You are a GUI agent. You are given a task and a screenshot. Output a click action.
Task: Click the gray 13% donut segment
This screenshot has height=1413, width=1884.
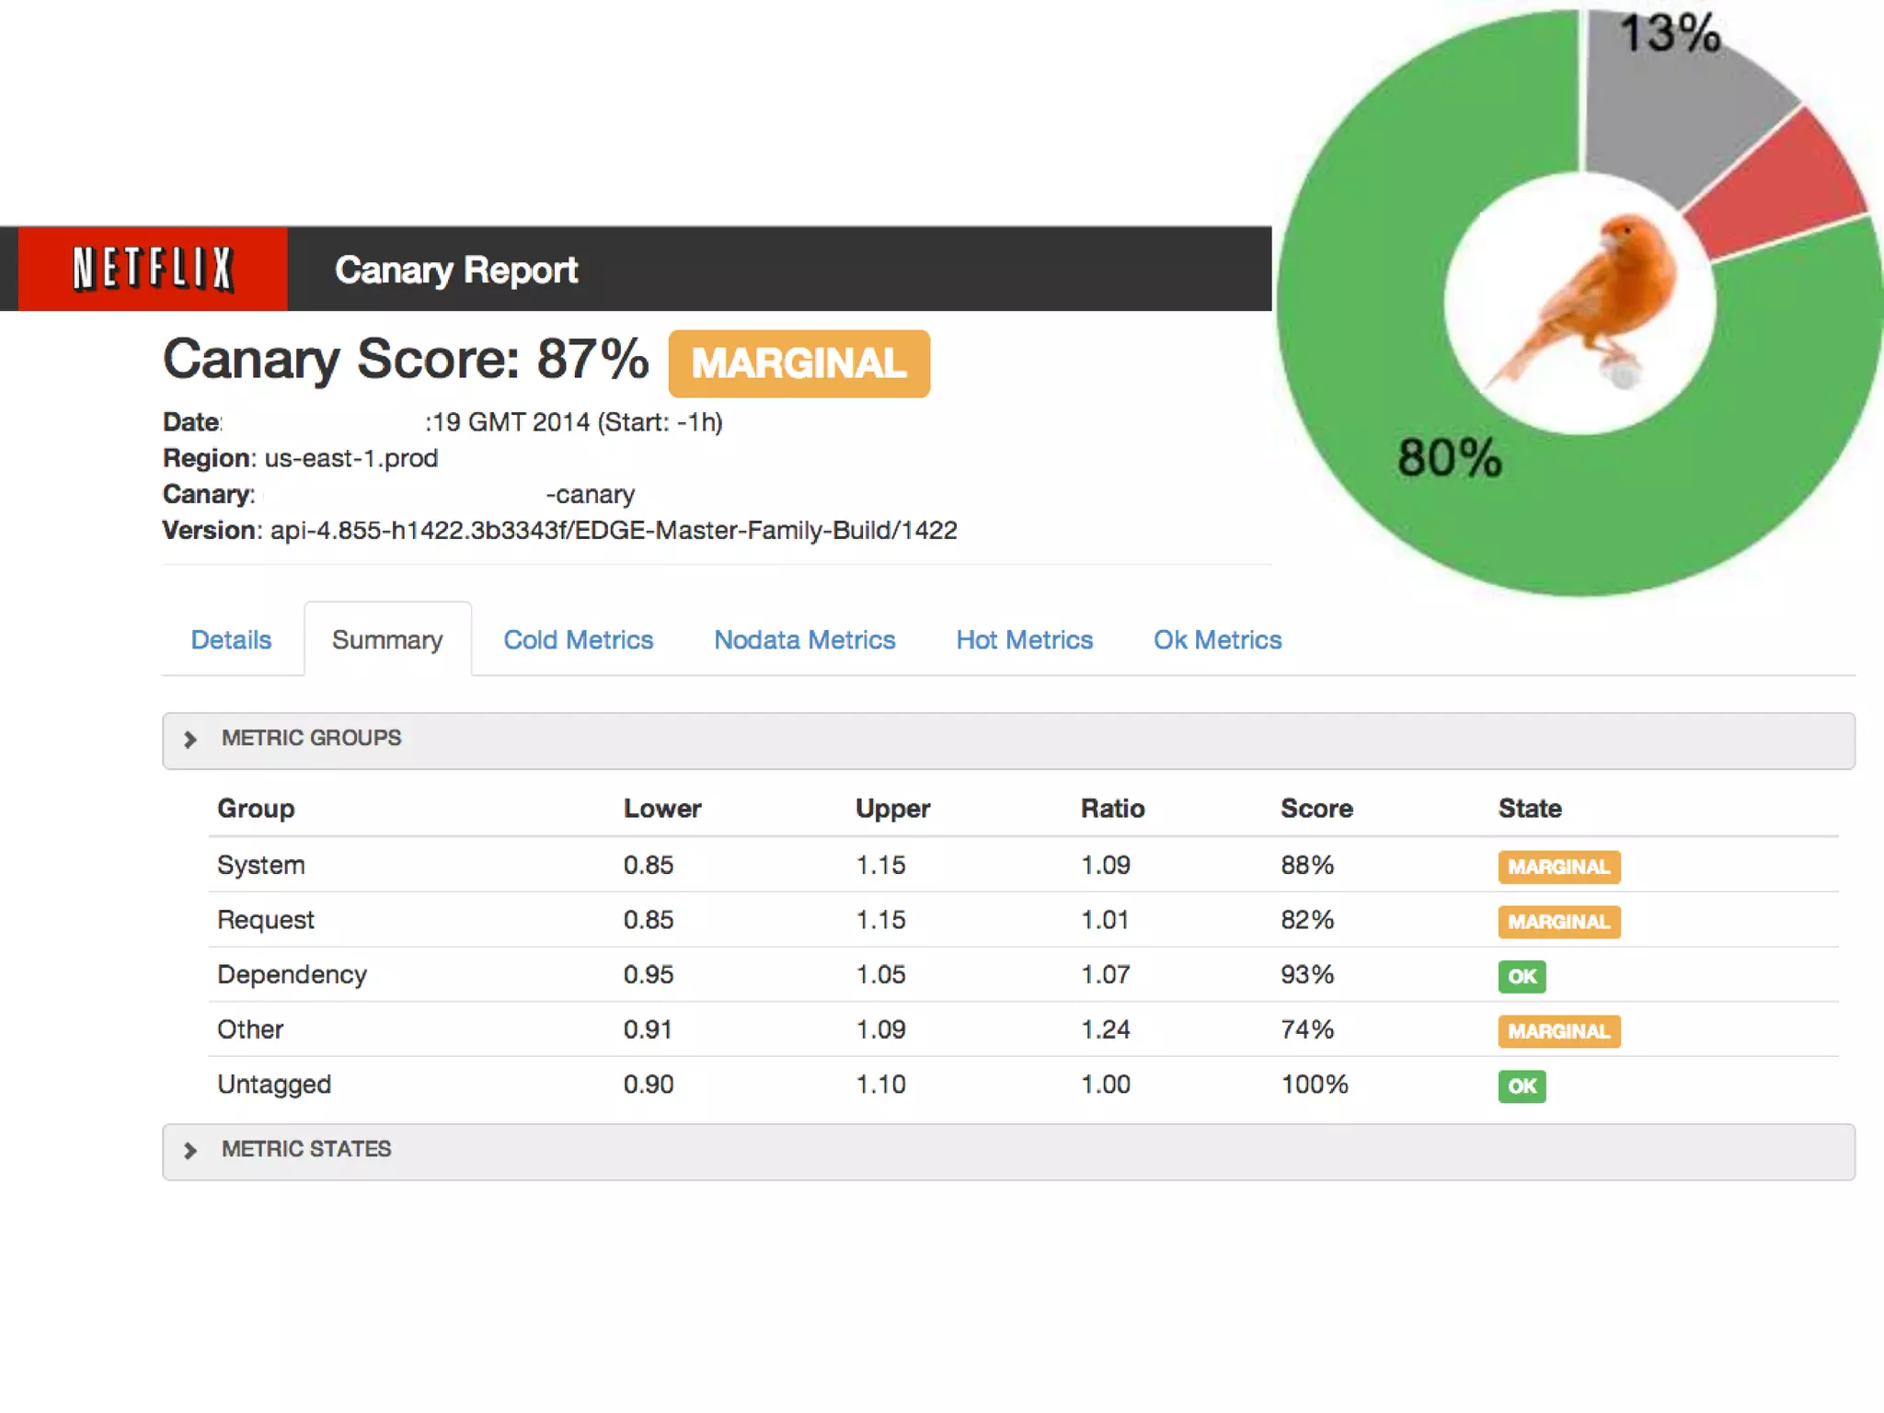point(1665,110)
